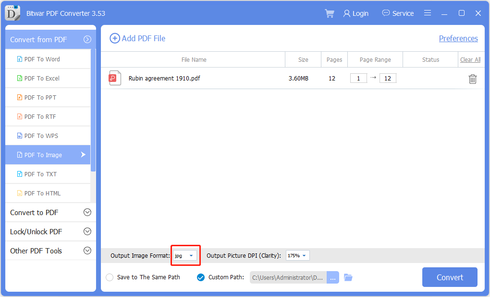Choose PDF To Excel conversion
Viewport: 490px width, 297px height.
[x=42, y=78]
